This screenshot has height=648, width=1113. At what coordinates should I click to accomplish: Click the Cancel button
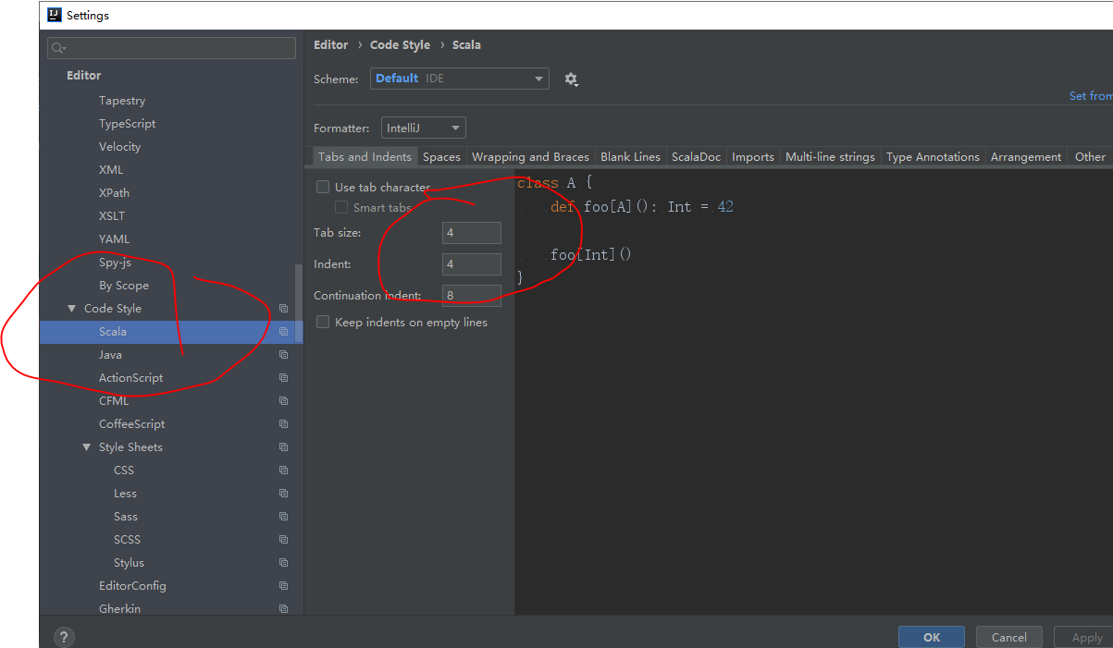coord(1008,637)
